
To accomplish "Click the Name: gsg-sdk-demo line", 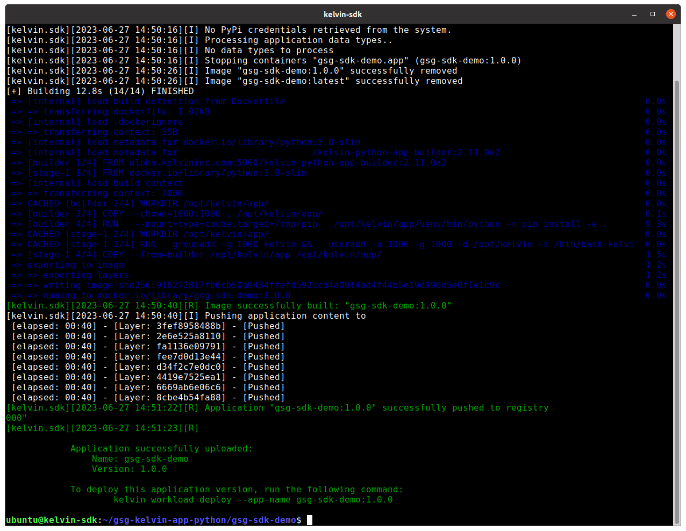I will (140, 458).
